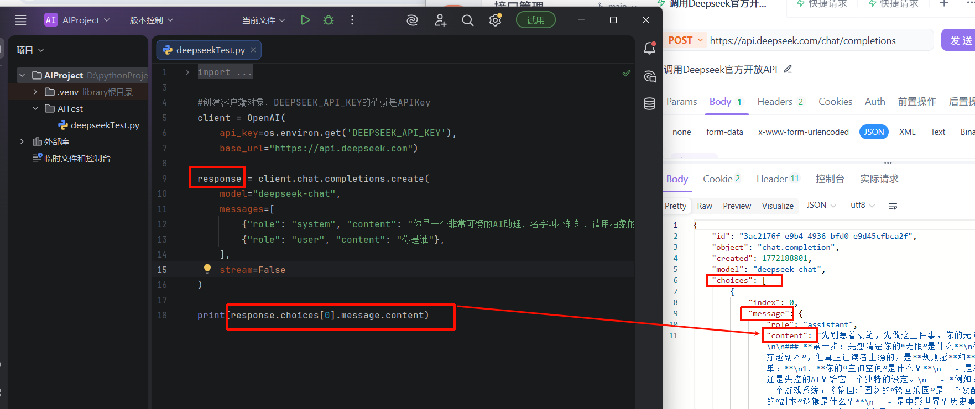Image resolution: width=975 pixels, height=409 pixels.
Task: Select the Raw response view
Action: tap(705, 206)
